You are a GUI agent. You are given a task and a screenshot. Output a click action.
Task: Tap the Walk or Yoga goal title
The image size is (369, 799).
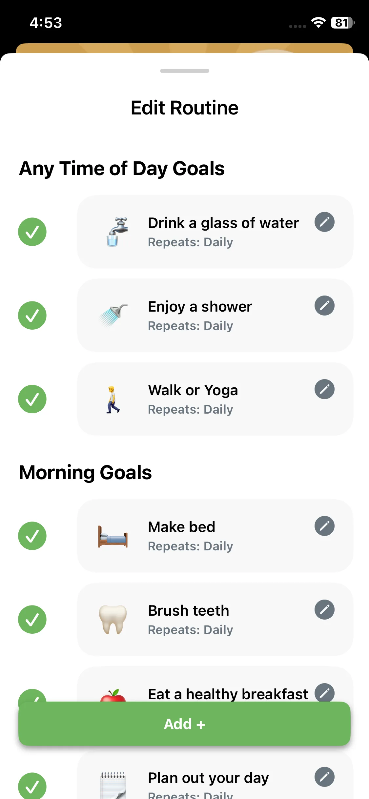coord(193,390)
